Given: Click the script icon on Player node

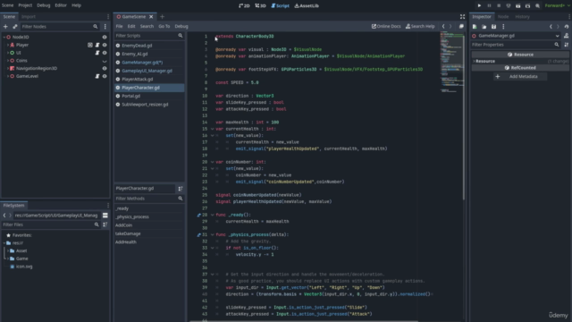Looking at the screenshot, I should (97, 45).
